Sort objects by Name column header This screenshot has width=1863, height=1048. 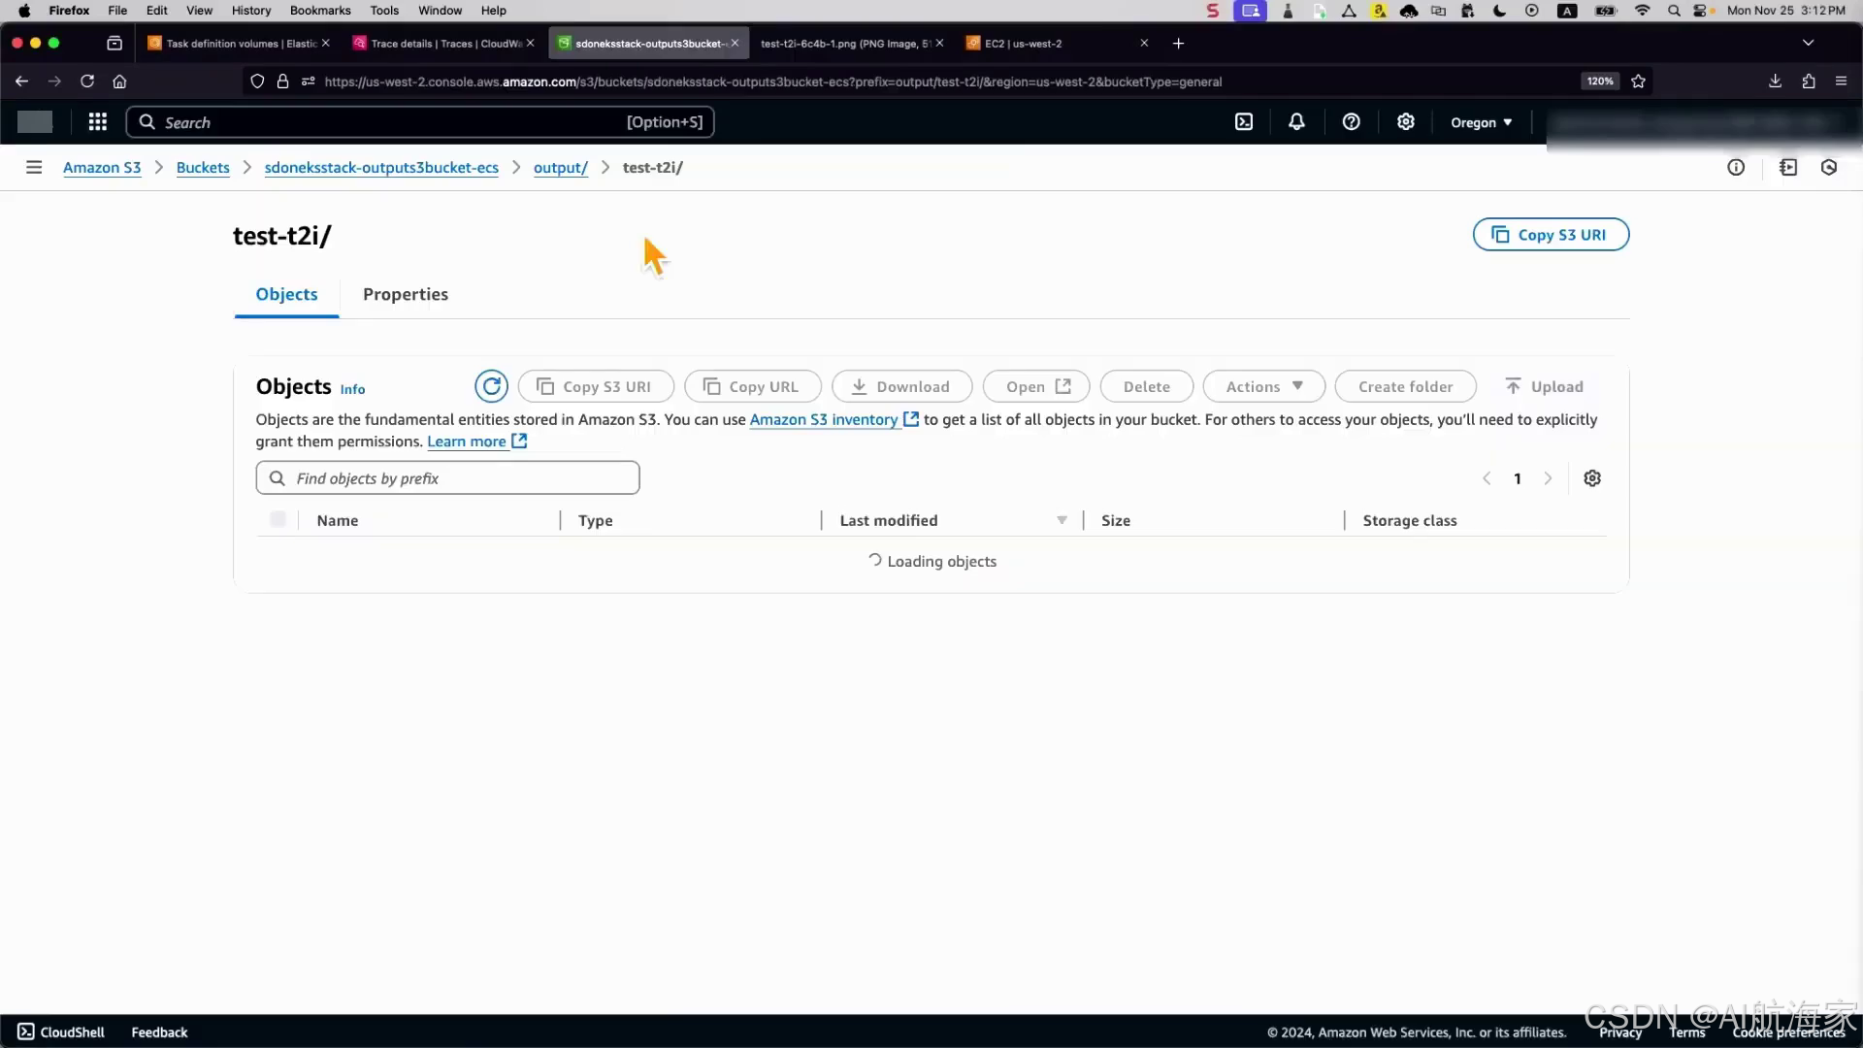tap(337, 520)
